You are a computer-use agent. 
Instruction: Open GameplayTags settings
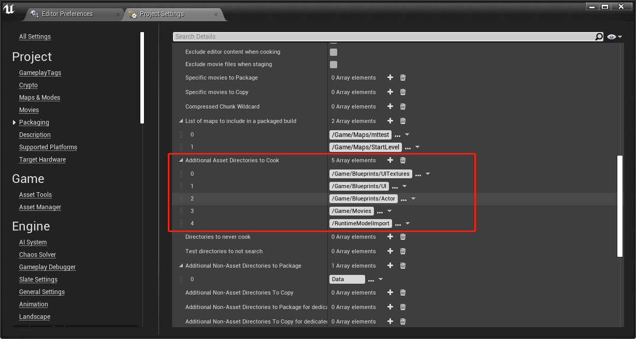point(40,73)
